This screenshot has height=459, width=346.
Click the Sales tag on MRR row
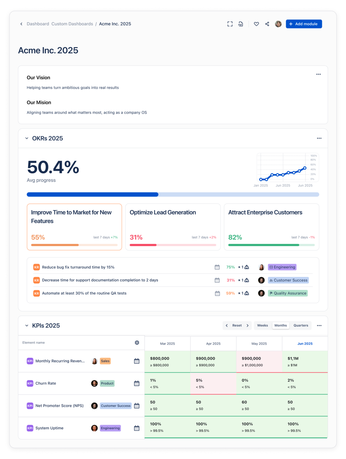(105, 361)
